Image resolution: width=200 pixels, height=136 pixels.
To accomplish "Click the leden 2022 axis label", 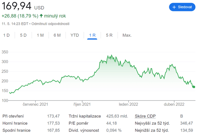I will (x=129, y=104).
